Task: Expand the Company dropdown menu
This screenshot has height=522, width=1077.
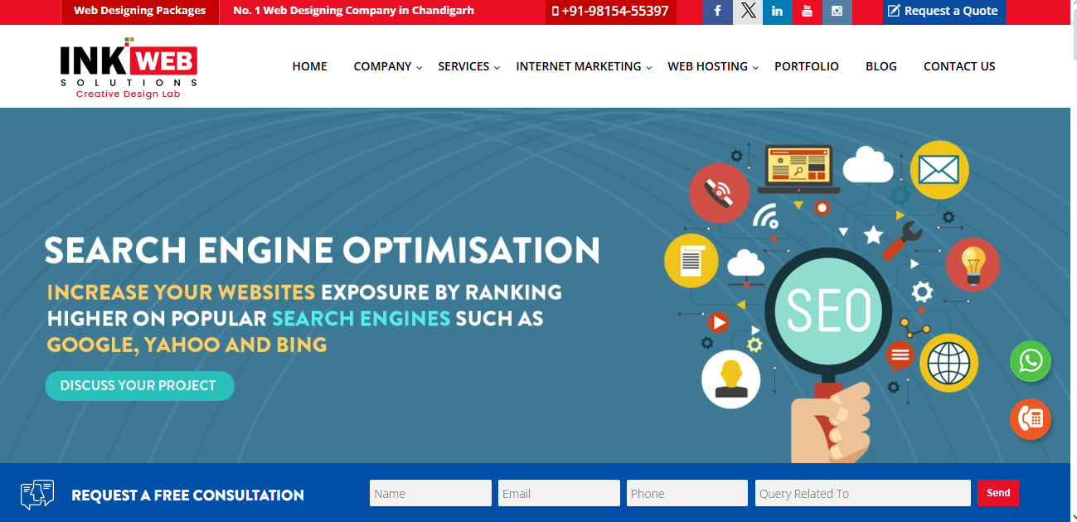Action: [x=387, y=66]
